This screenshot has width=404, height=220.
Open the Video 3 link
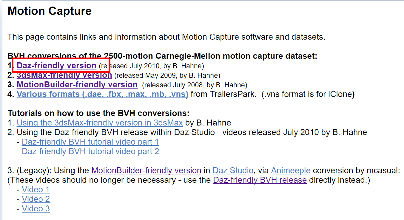click(x=36, y=209)
